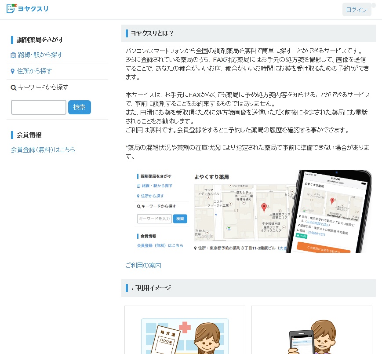Open the 住所から探す link
This screenshot has width=382, height=354.
click(34, 71)
